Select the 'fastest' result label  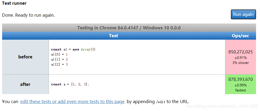(x=240, y=90)
